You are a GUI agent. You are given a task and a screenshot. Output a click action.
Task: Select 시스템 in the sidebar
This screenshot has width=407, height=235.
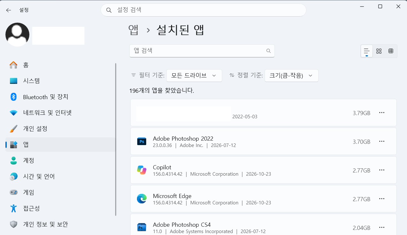click(60, 81)
